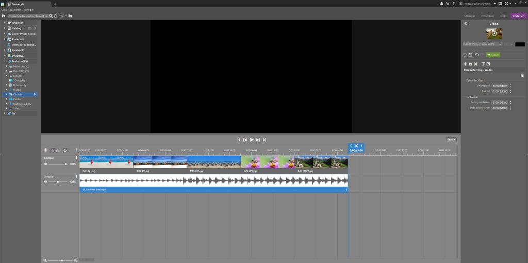Screen dimensions: 528x263
Task: Open the FullHD 1080p resolution dropdown
Action: (482, 44)
